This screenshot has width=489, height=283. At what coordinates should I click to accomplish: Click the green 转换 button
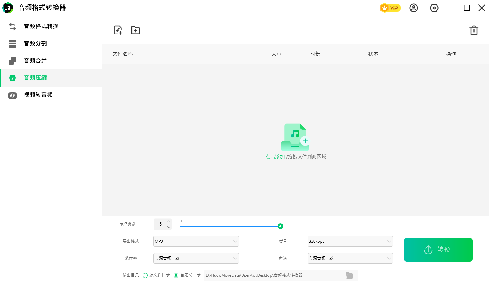[x=438, y=250]
